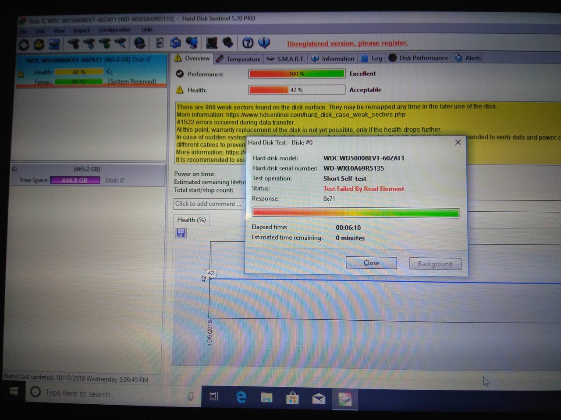This screenshot has height=420, width=561.
Task: Click Close in the Hard Disk Test dialog
Action: coord(371,263)
